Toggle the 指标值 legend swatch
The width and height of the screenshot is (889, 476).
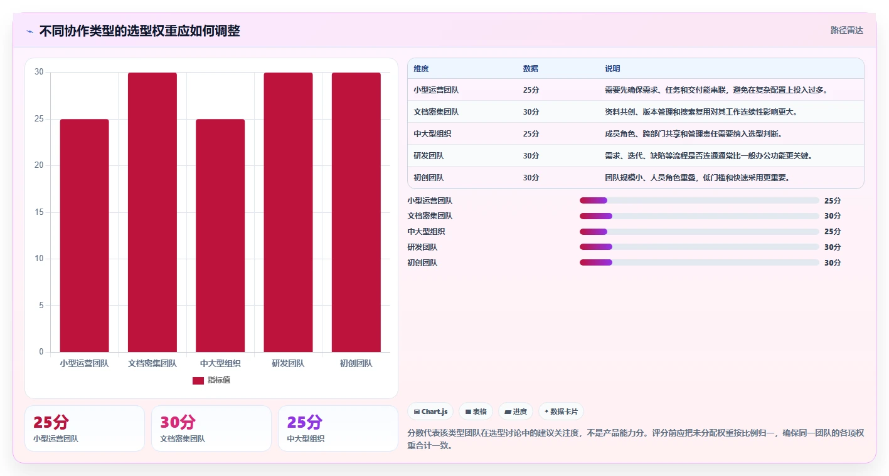(198, 381)
